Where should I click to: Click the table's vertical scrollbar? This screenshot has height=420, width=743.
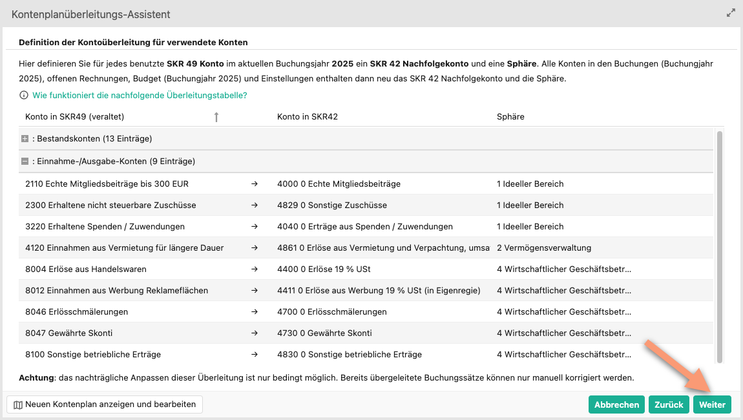719,247
